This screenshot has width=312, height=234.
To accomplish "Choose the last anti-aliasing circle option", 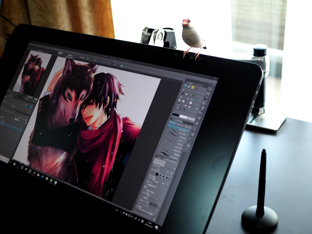I will pos(167,178).
